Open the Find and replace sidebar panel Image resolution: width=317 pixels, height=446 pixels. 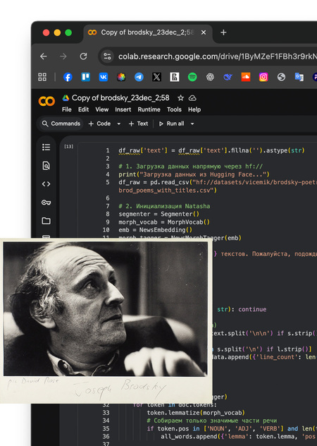pos(46,166)
